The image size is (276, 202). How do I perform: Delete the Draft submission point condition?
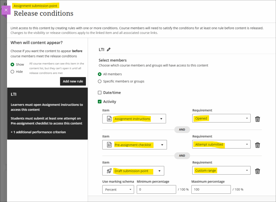click(257, 171)
